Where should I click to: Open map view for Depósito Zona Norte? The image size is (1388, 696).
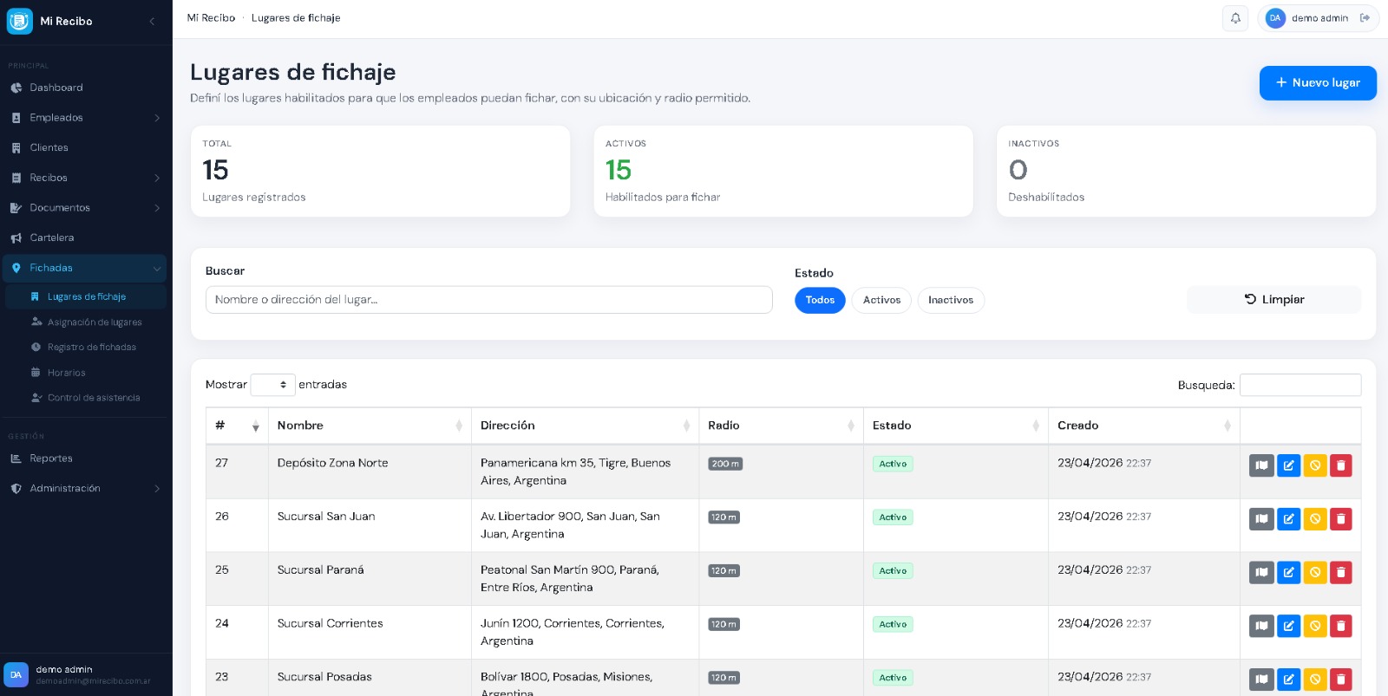(x=1261, y=465)
